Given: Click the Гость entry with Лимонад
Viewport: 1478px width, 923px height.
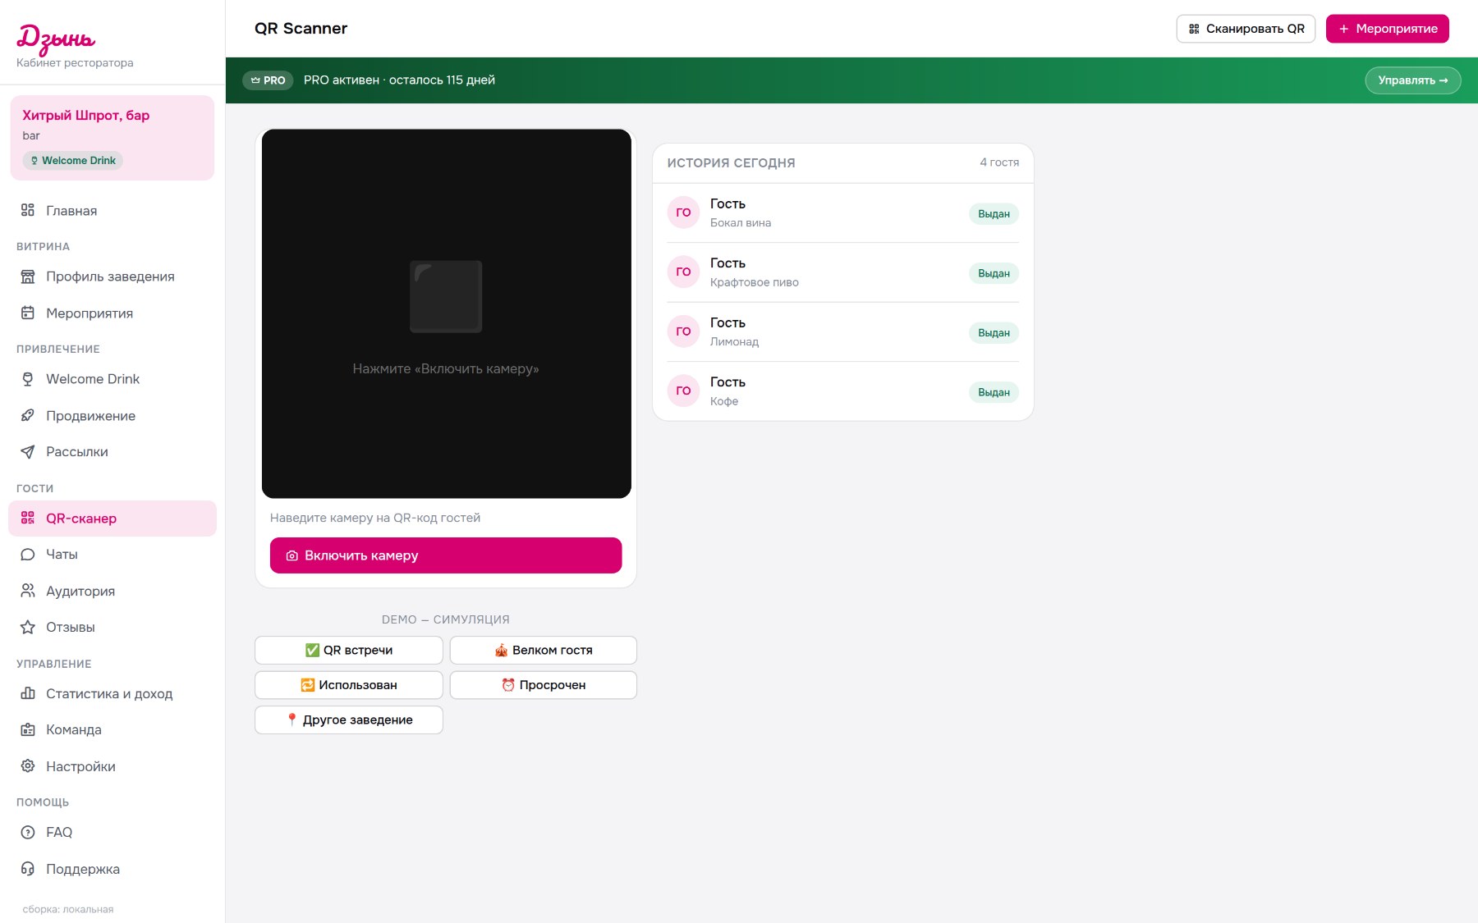Looking at the screenshot, I should 842,331.
